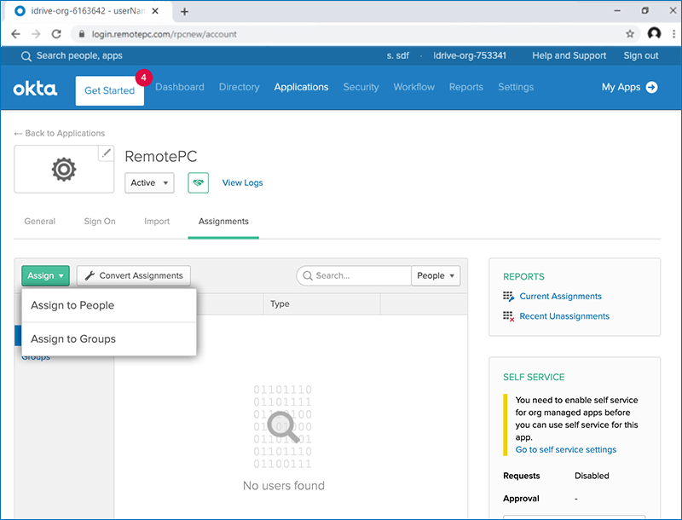Open the Dashboard nav item
The width and height of the screenshot is (682, 520).
180,87
